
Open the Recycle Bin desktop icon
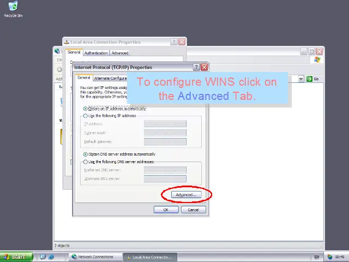pyautogui.click(x=13, y=9)
